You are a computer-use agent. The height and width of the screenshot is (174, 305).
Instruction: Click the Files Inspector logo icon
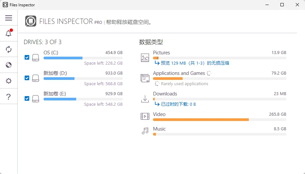coord(31,21)
